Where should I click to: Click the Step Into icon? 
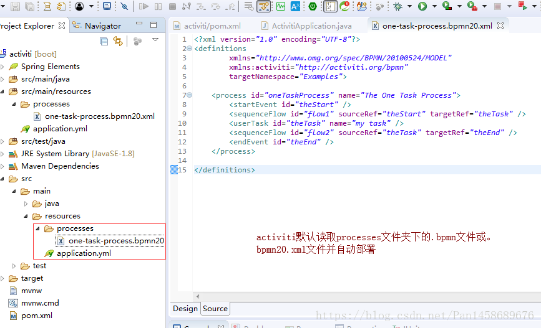point(201,6)
